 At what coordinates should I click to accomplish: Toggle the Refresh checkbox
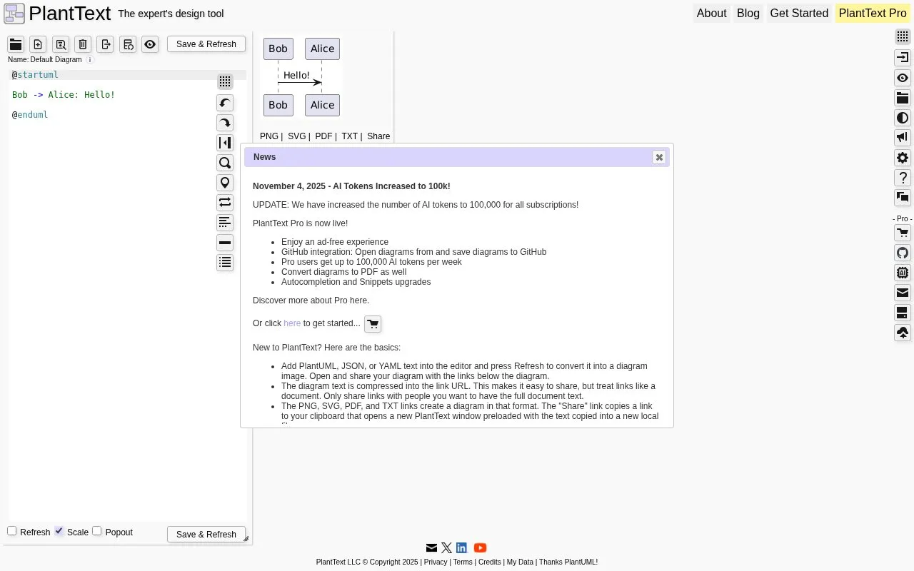(x=12, y=531)
